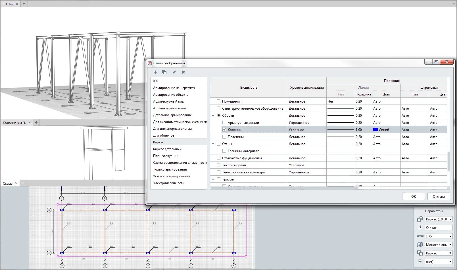
Task: Add new tab next to 3D Вид
Action: (24, 4)
